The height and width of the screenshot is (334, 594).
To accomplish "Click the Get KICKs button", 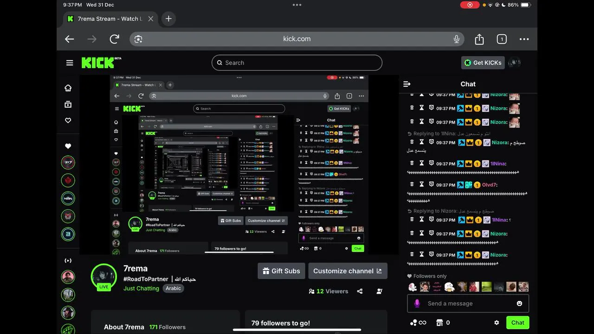I will pyautogui.click(x=483, y=63).
